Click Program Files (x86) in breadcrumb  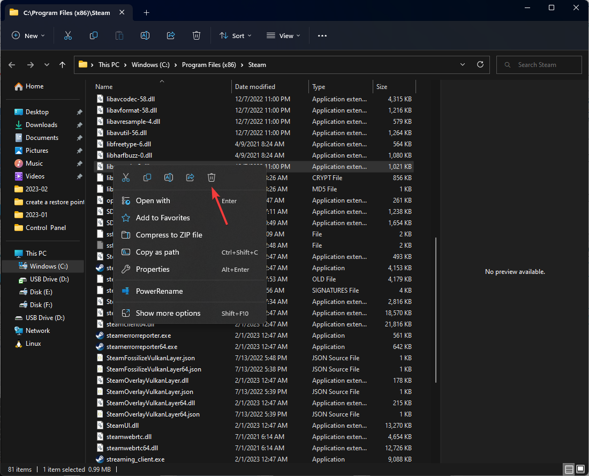(209, 65)
